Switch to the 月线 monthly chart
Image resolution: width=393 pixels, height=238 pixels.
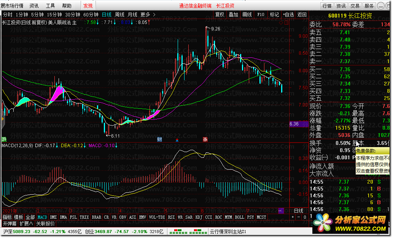click(x=132, y=15)
